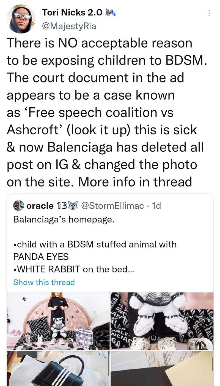Open the @MajestyRia handle
220x386 pixels.
coord(69,26)
